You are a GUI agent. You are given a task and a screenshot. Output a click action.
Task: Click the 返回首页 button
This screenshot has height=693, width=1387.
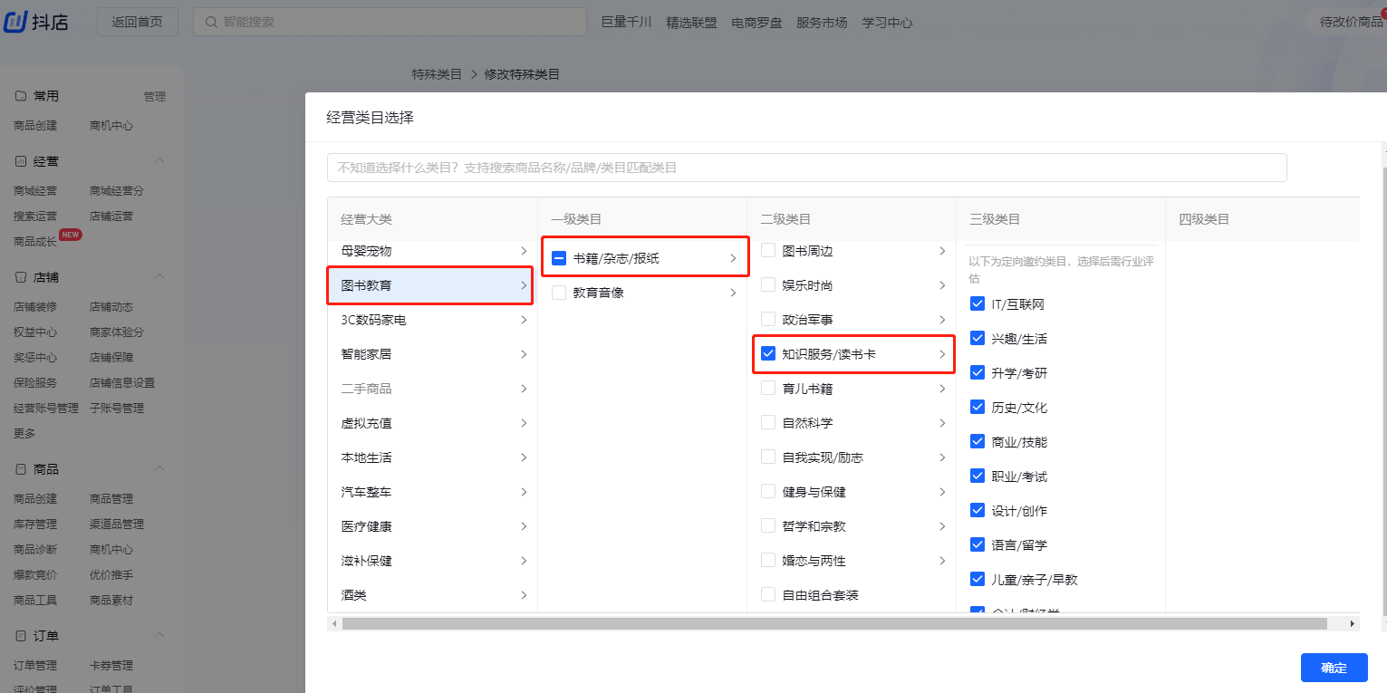(x=138, y=22)
